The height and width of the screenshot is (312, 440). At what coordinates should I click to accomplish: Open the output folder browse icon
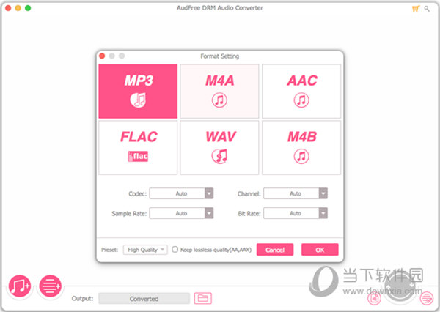tap(203, 298)
